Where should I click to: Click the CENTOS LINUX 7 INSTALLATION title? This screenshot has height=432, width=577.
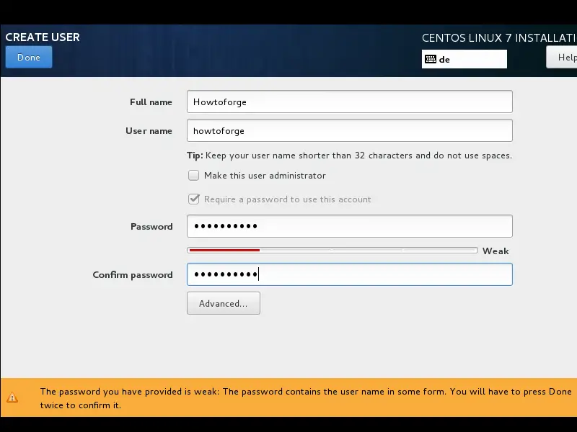[x=499, y=38]
